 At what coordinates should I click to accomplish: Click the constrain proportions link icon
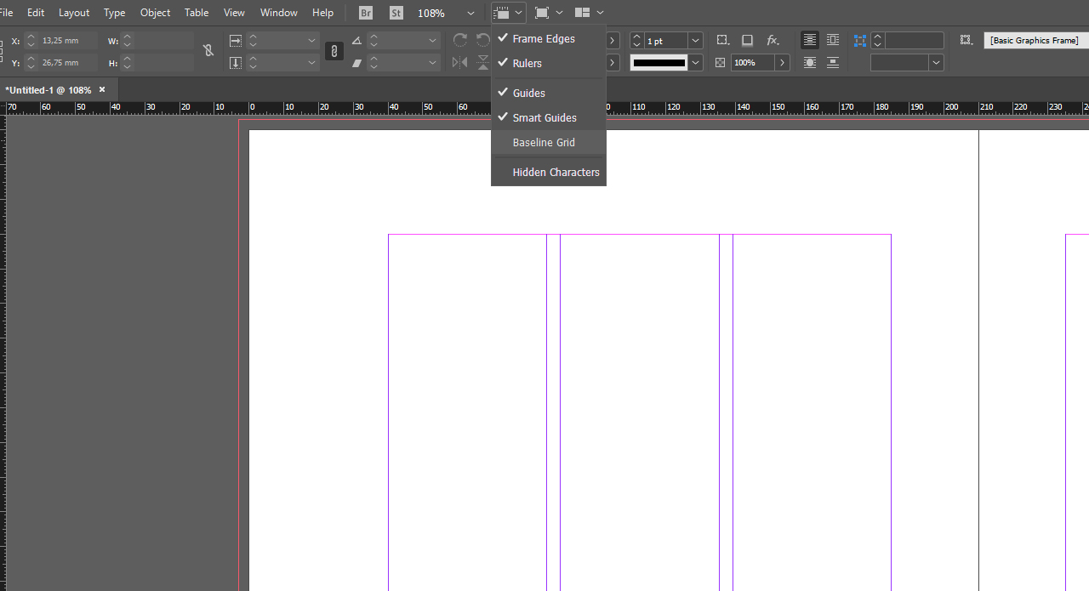[x=208, y=51]
